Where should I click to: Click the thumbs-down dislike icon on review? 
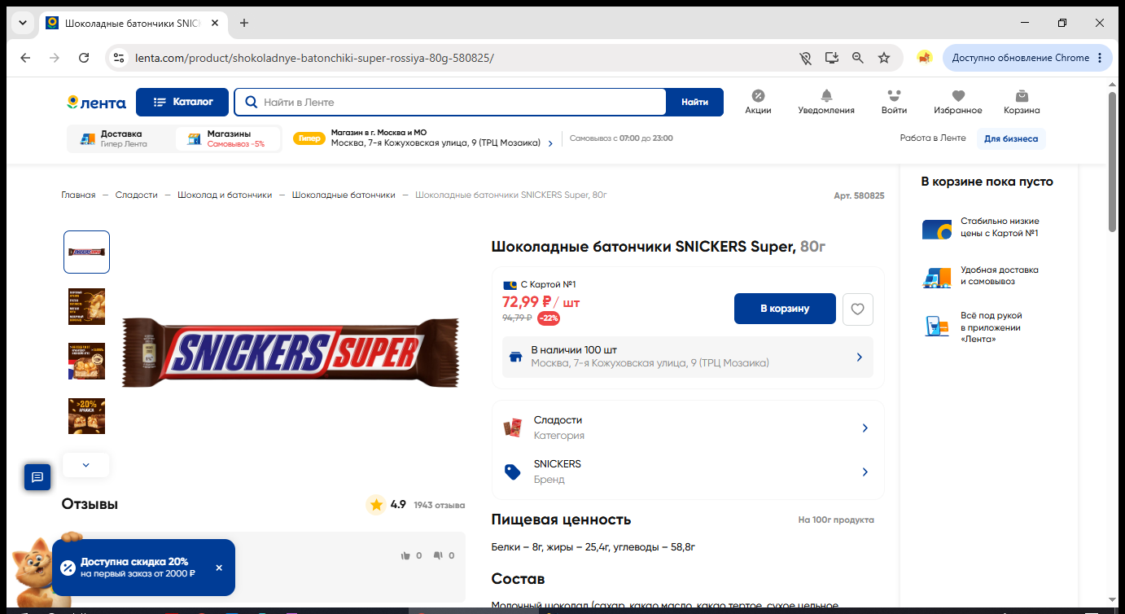point(438,555)
